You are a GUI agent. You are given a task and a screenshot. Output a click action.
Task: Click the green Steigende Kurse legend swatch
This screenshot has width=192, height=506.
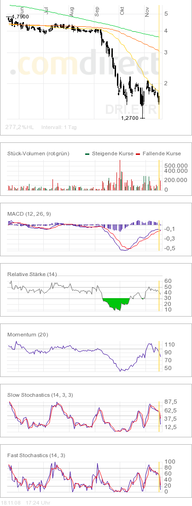click(x=87, y=153)
